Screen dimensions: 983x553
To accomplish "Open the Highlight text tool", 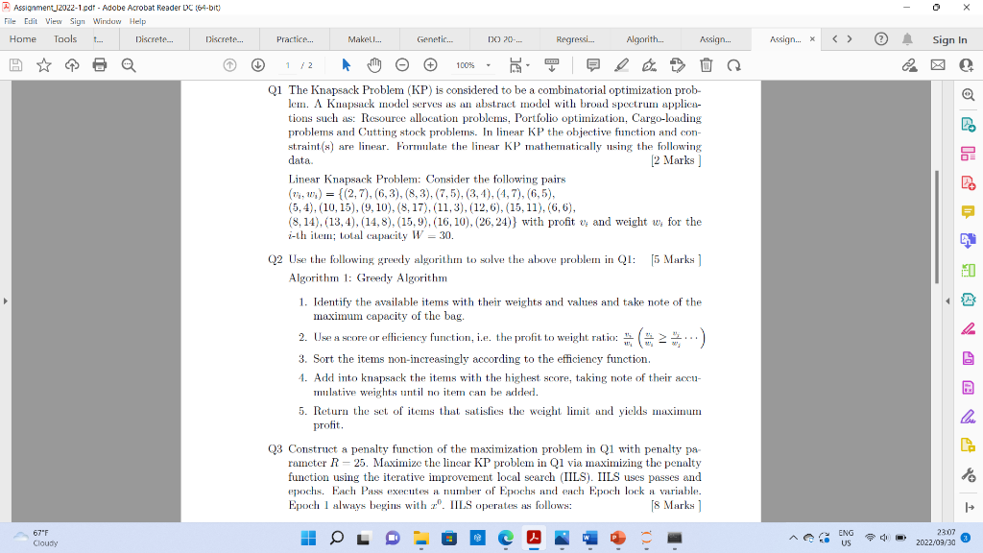I will point(621,65).
